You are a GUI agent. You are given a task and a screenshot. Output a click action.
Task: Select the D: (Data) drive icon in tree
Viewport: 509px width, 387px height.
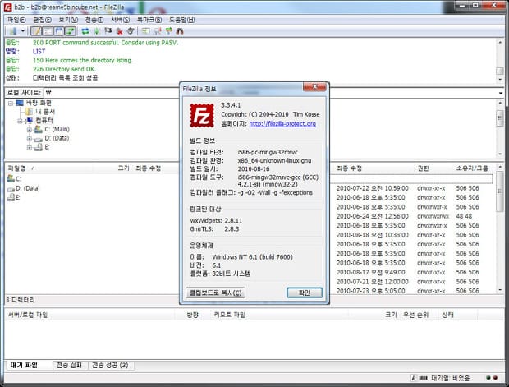39,139
